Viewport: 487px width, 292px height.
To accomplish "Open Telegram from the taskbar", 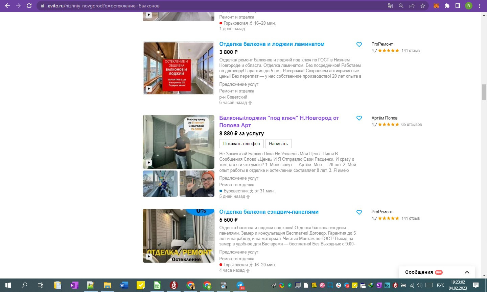I will pos(240,285).
